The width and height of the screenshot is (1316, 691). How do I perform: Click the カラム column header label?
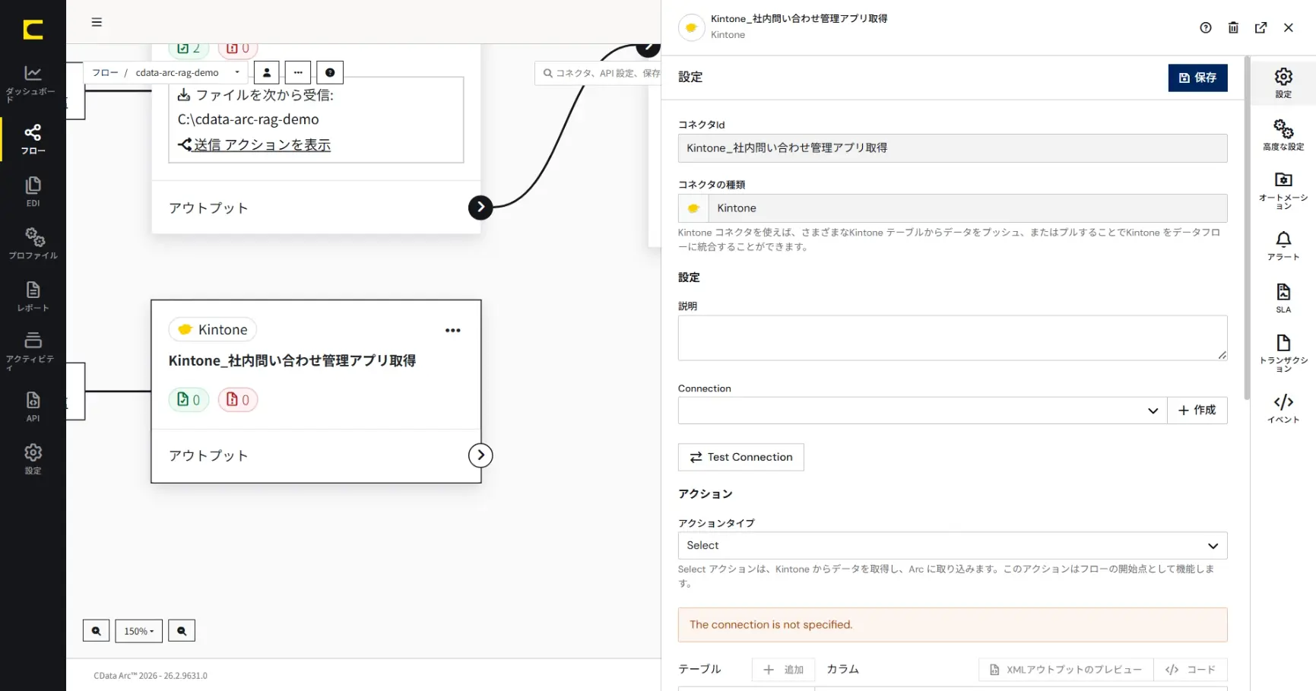coord(842,670)
